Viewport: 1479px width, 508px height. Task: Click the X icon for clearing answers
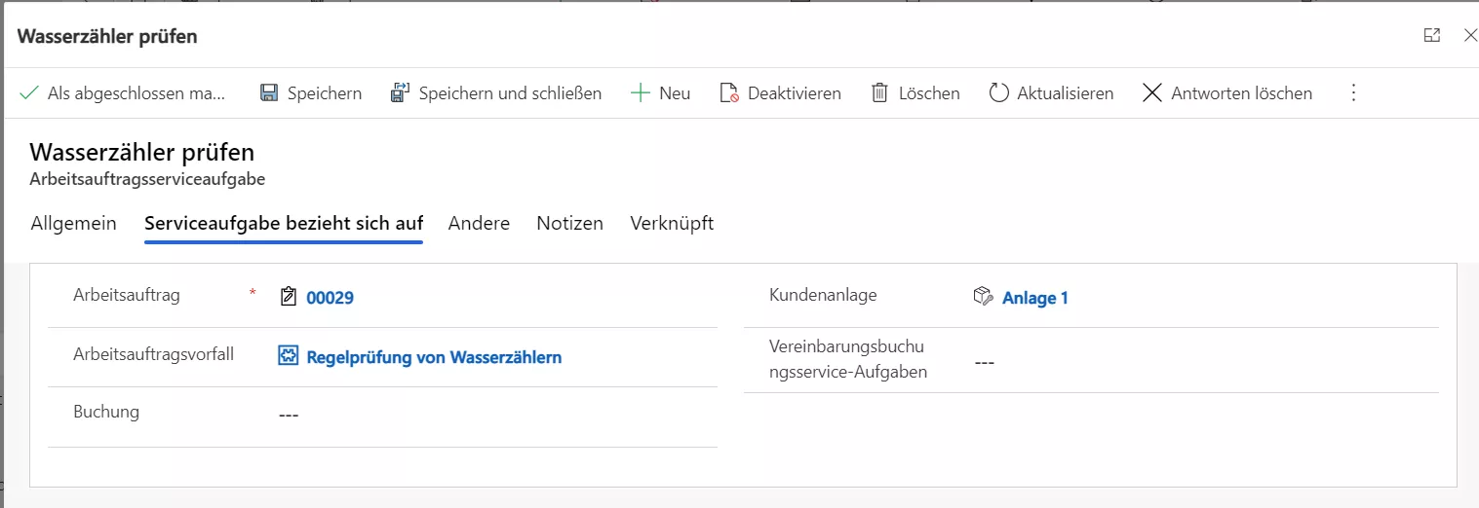[x=1152, y=93]
